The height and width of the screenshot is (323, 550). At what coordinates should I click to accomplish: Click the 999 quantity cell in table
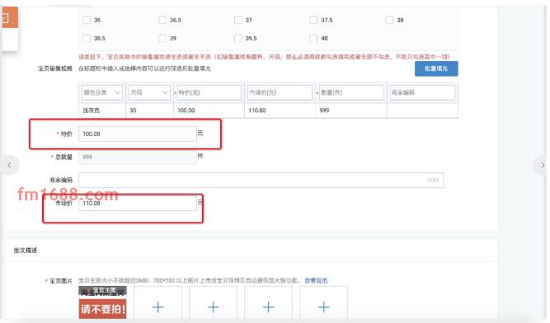[x=351, y=110]
